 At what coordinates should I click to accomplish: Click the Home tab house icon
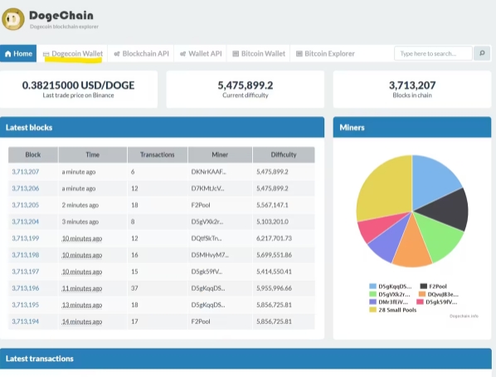(8, 53)
